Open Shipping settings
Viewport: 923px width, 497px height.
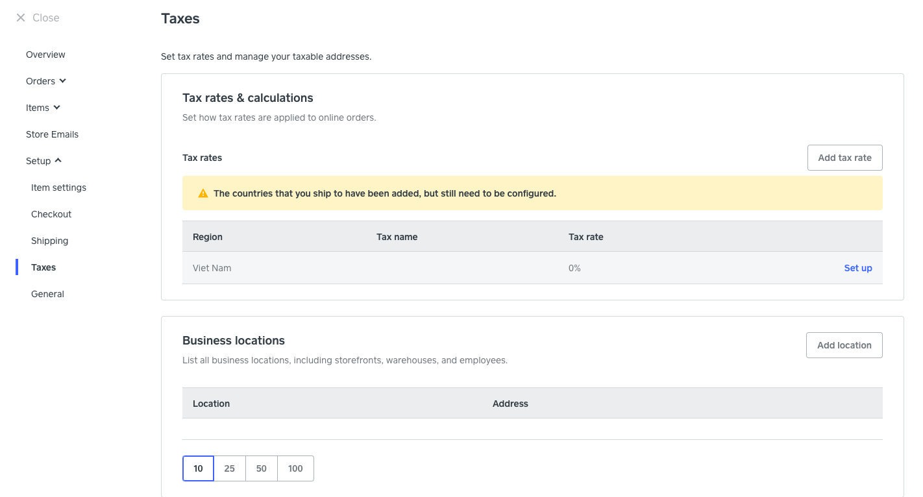coord(49,241)
